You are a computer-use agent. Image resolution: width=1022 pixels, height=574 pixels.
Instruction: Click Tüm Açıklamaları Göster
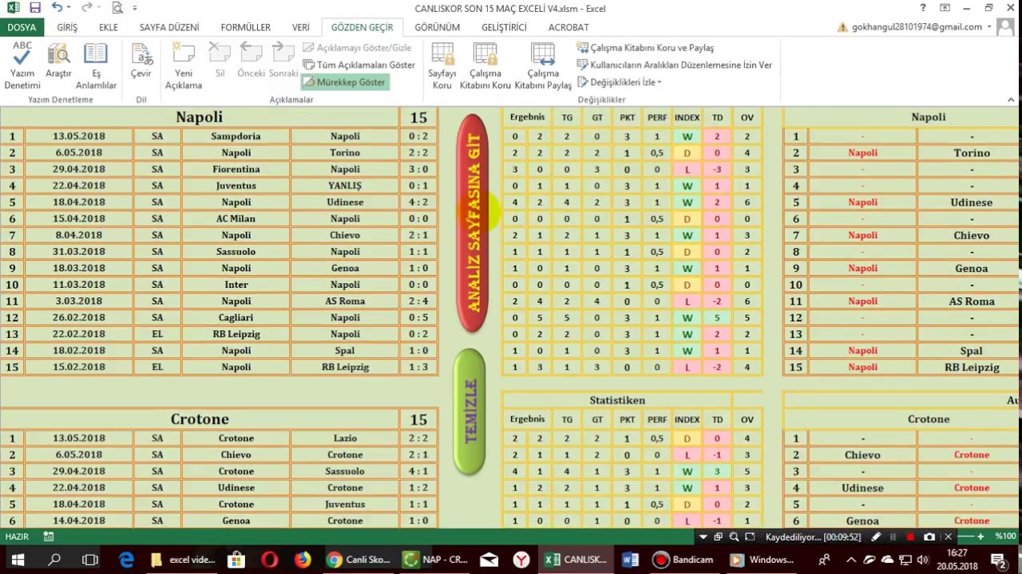[359, 65]
